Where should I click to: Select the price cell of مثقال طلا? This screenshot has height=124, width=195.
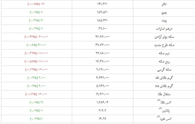pyautogui.click(x=102, y=94)
